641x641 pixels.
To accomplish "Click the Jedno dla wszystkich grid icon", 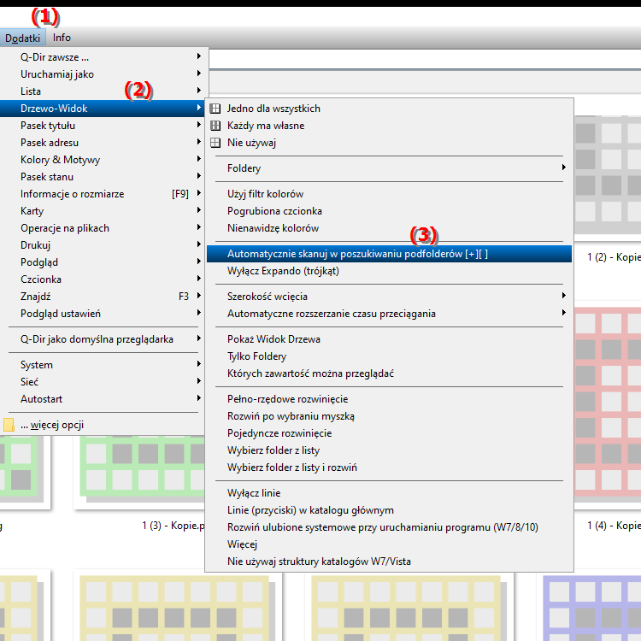I will pos(215,109).
